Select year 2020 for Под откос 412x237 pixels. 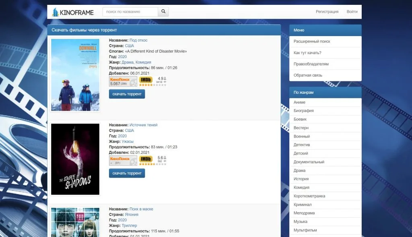[x=122, y=57]
